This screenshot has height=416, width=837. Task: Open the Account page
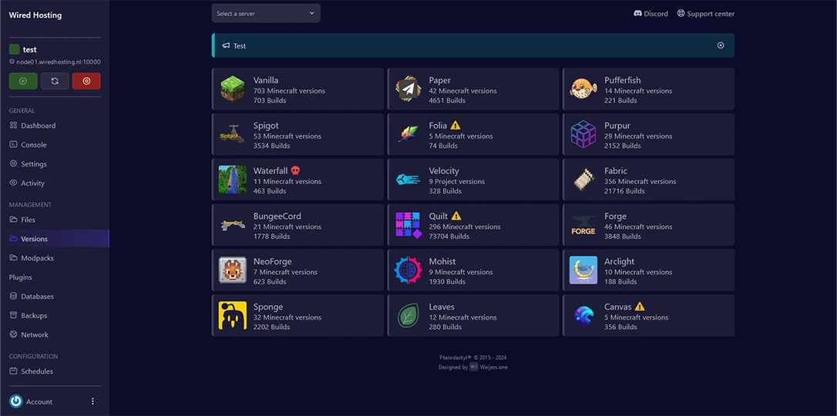[39, 401]
